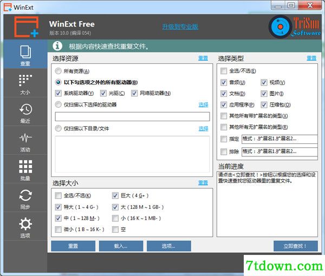Image resolution: width=325 pixels, height=276 pixels.
Task: Start search with 立即查找! button
Action: pos(296,246)
